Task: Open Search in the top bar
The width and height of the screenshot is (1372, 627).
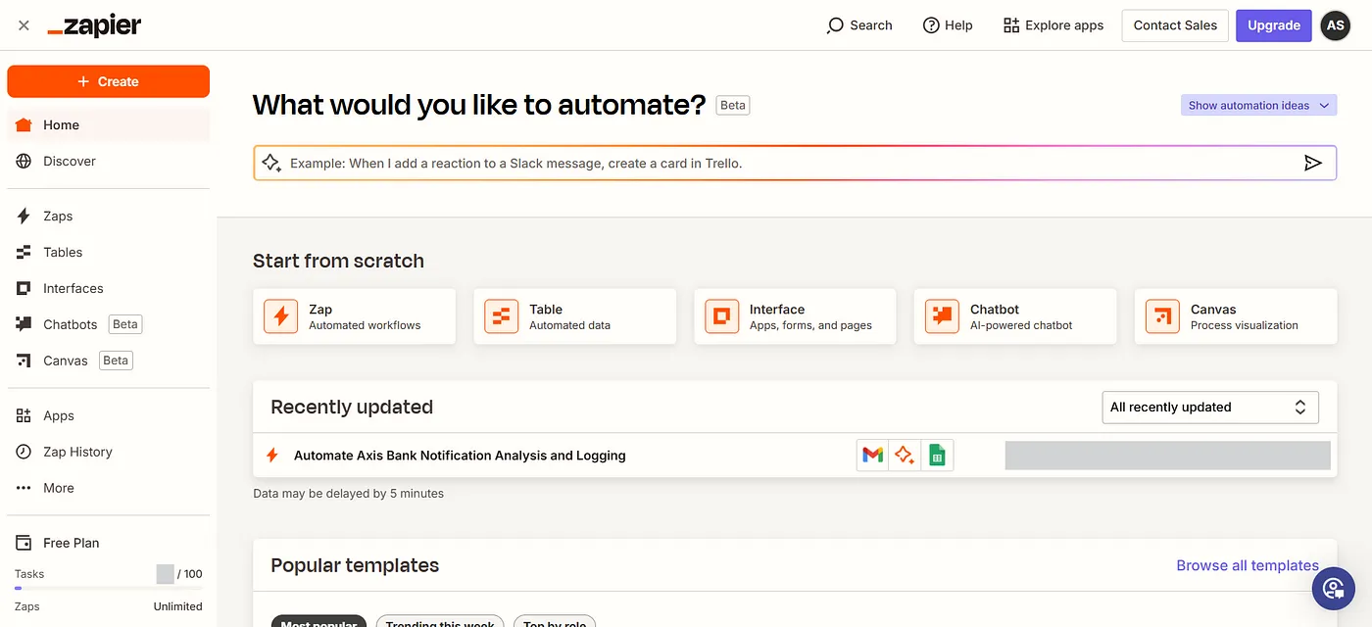Action: [x=859, y=25]
